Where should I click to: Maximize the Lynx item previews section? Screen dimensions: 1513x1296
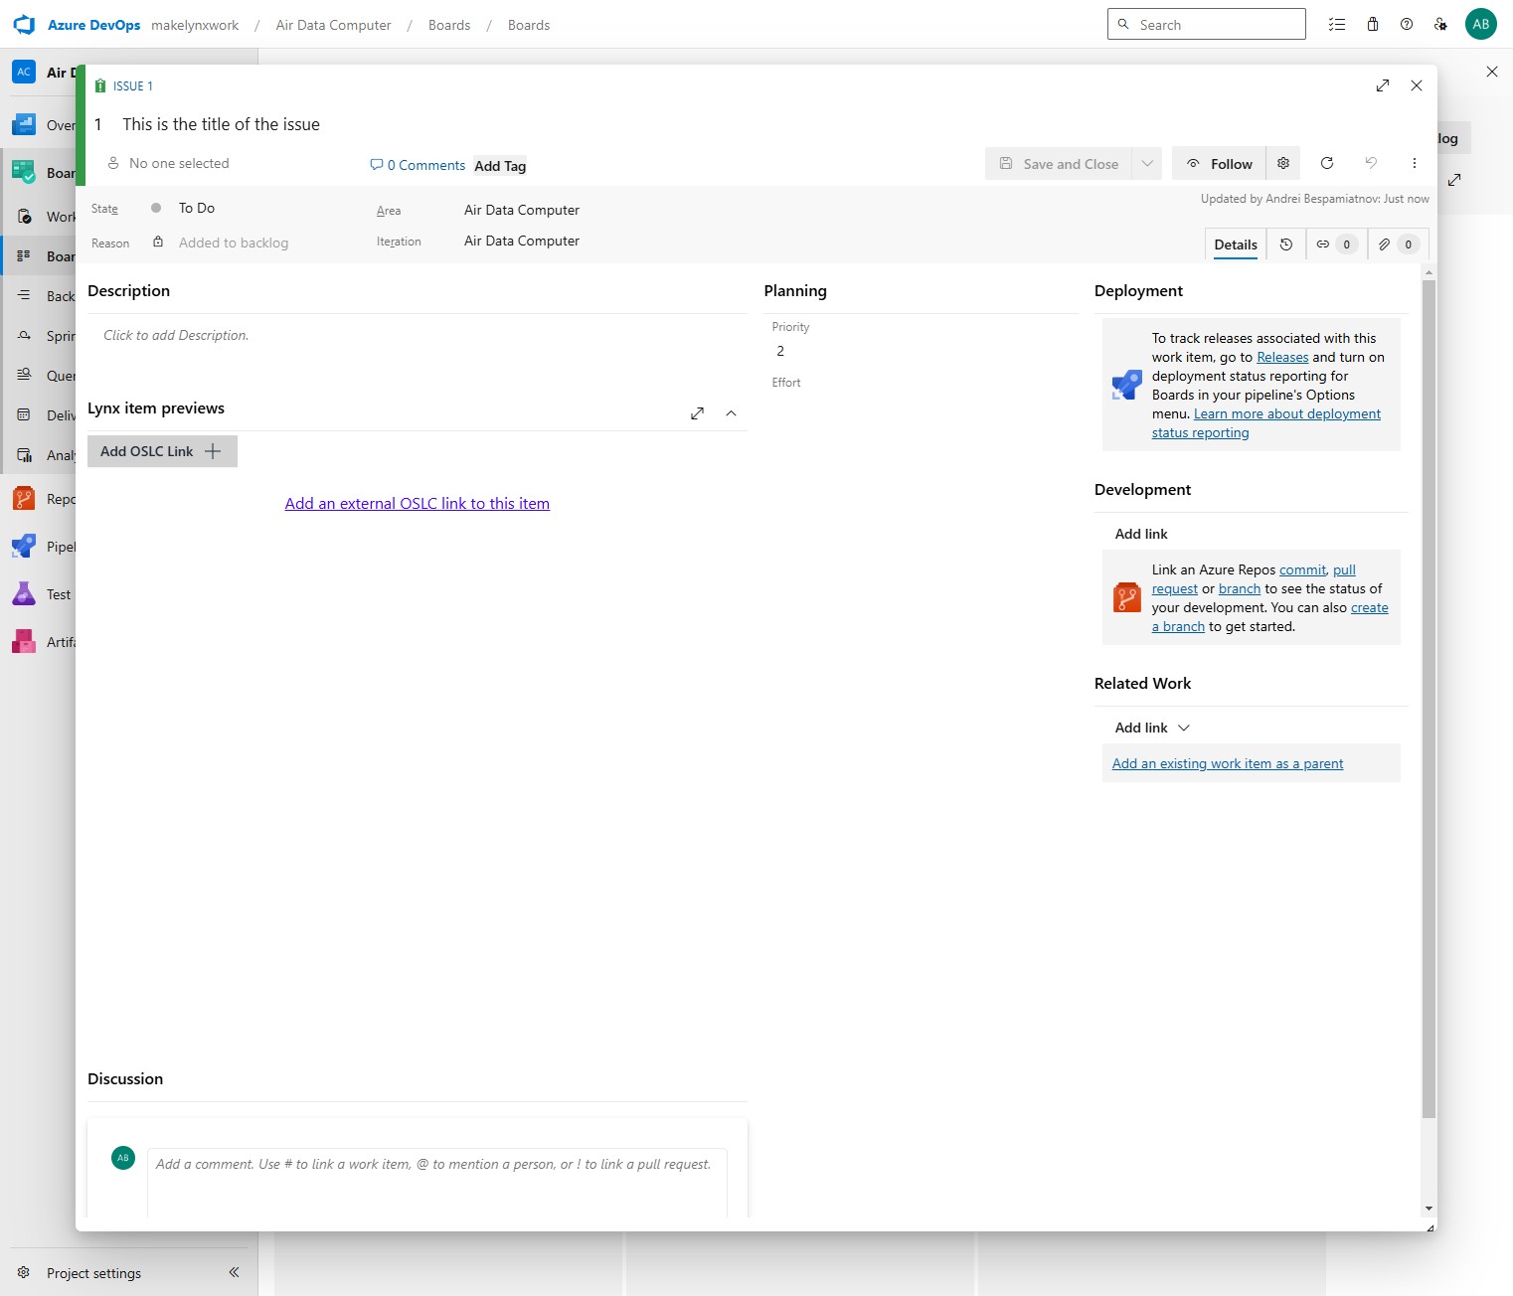(697, 413)
